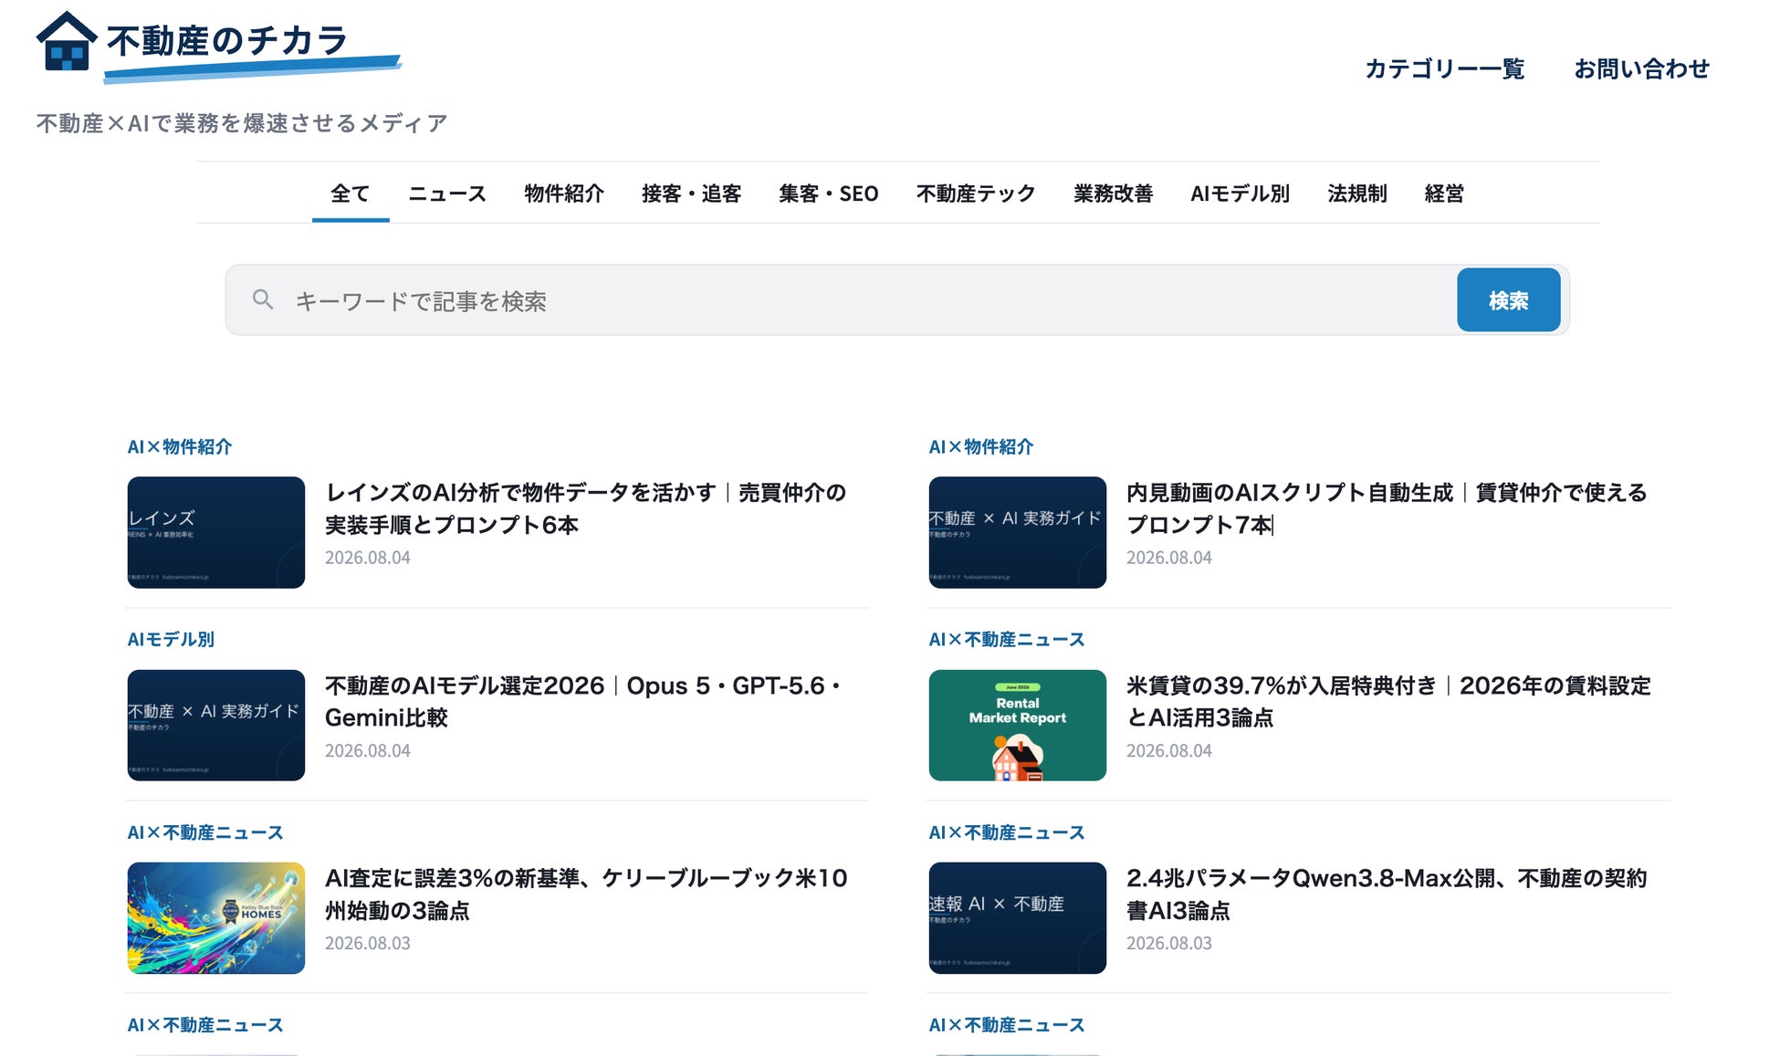This screenshot has height=1056, width=1780.
Task: Switch to the 不動産テック tab
Action: (976, 193)
